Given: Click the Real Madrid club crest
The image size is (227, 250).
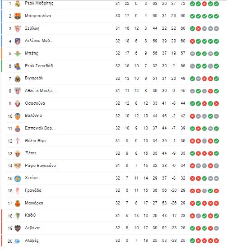Looking at the screenshot, I should (18, 4).
